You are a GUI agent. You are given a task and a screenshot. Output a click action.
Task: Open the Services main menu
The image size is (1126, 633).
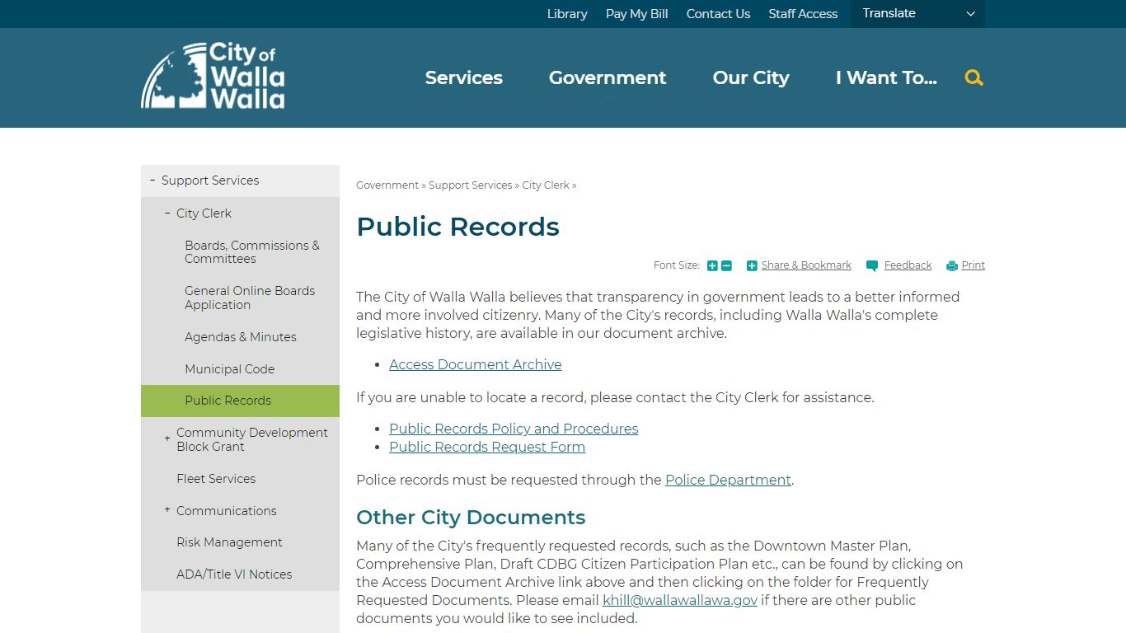pyautogui.click(x=463, y=77)
